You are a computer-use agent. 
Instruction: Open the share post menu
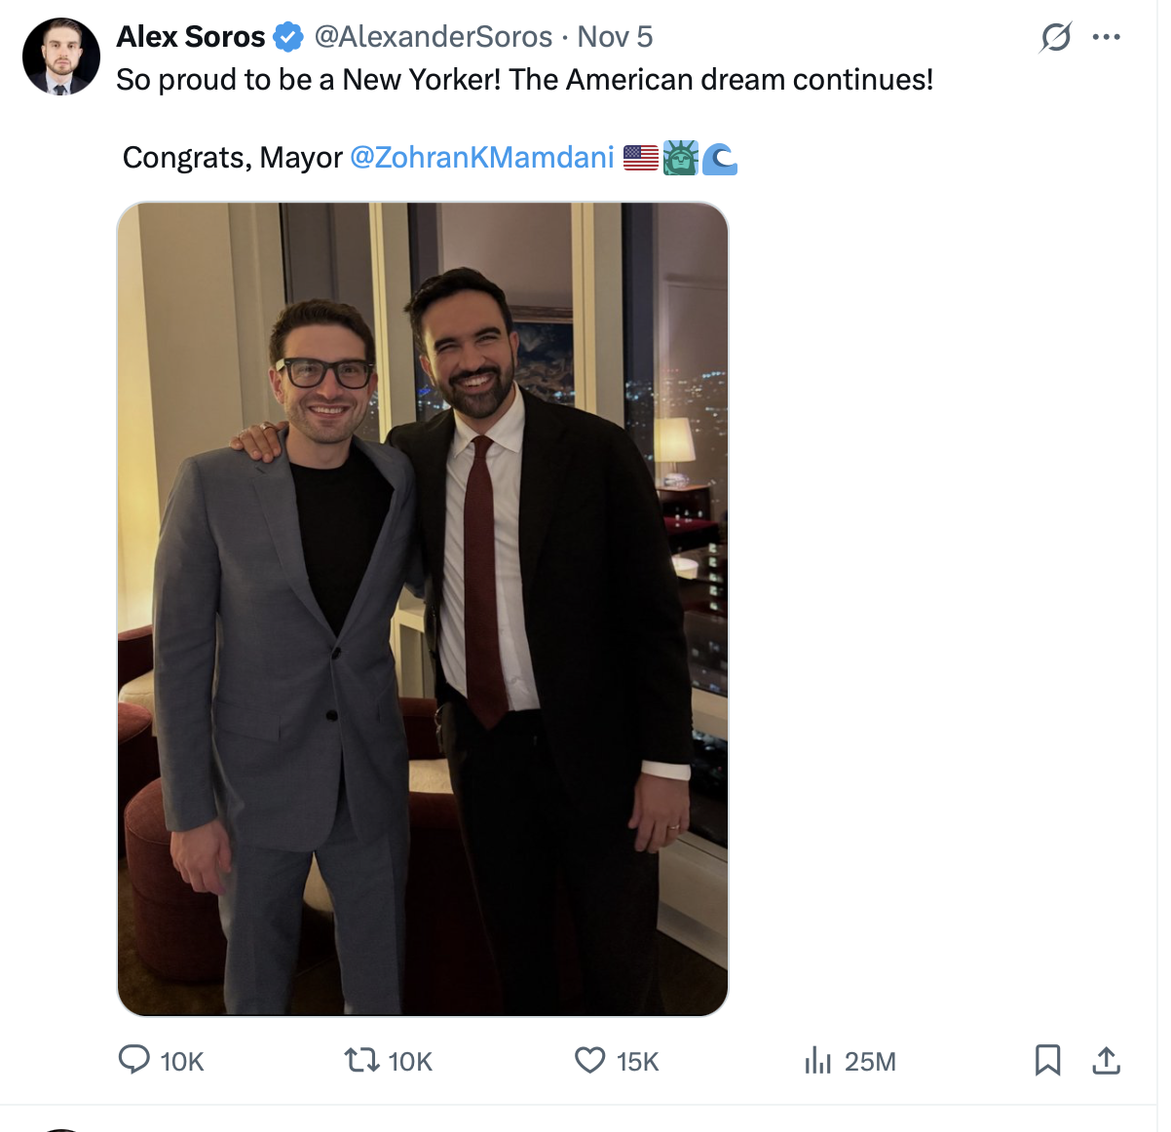(1106, 1060)
